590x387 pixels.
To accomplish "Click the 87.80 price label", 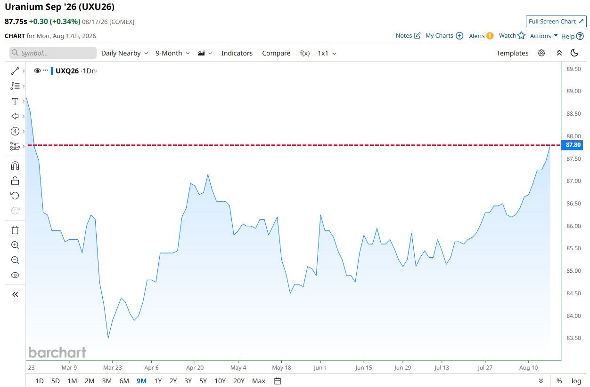I will 573,145.
